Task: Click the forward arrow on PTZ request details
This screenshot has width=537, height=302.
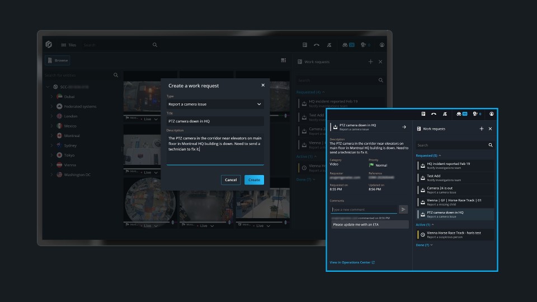Action: coord(404,127)
